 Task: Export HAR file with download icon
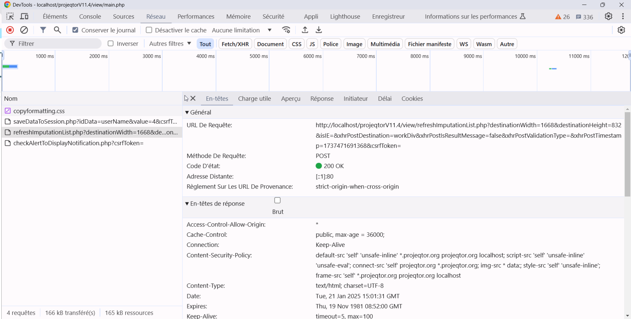[x=319, y=30]
